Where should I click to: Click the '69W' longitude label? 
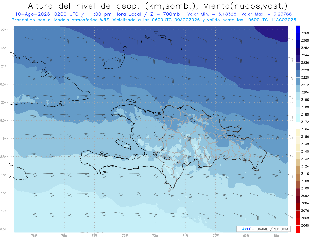tap(246, 235)
